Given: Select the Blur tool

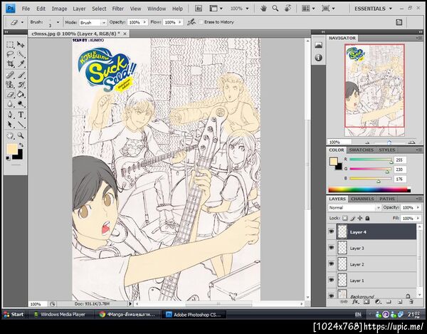Looking at the screenshot, I should coord(11,104).
